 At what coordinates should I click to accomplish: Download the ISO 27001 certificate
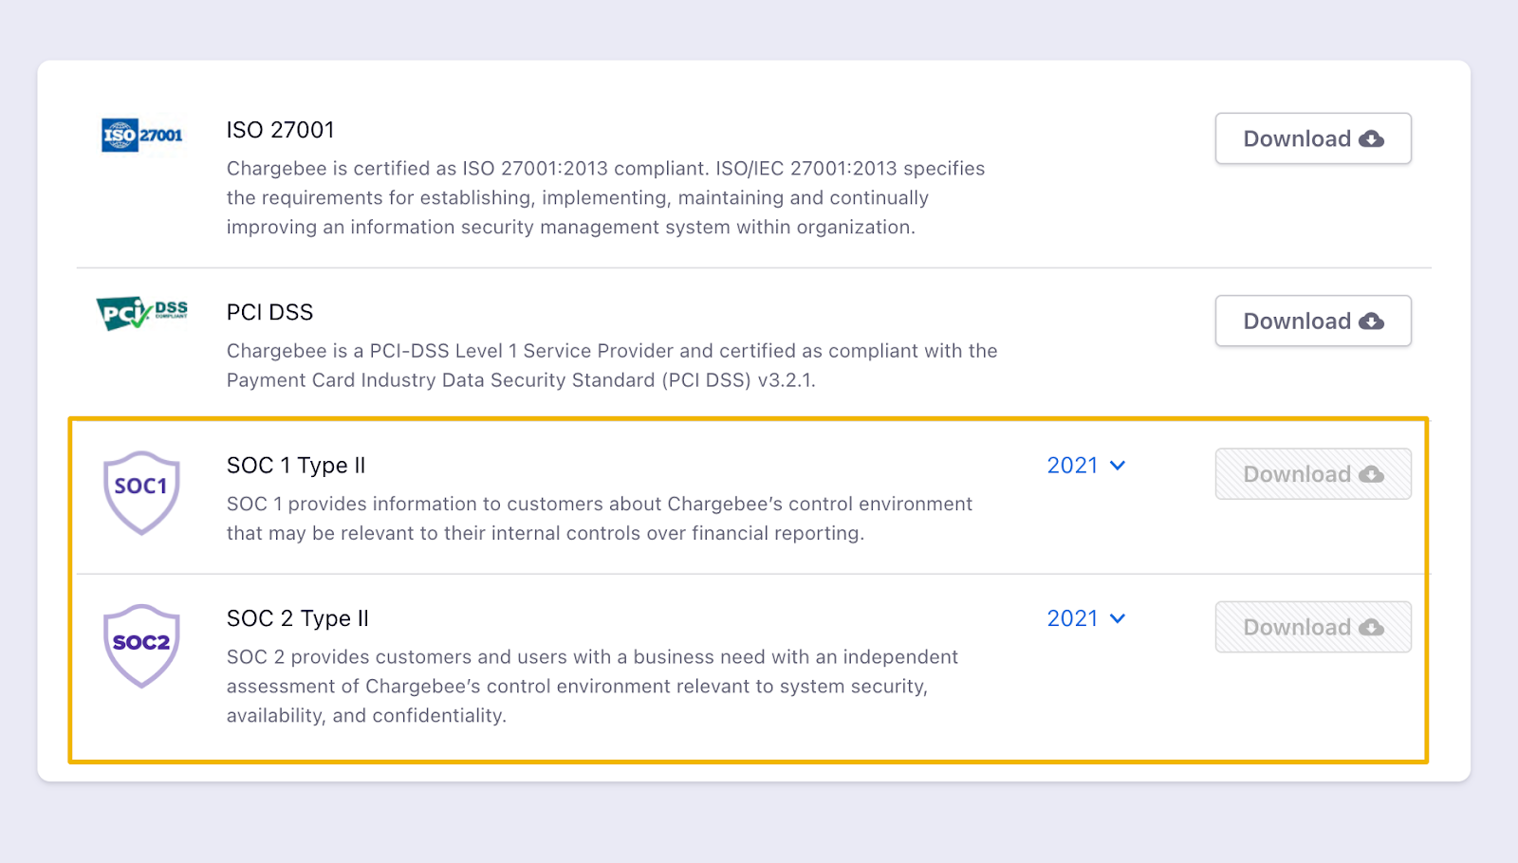tap(1313, 138)
